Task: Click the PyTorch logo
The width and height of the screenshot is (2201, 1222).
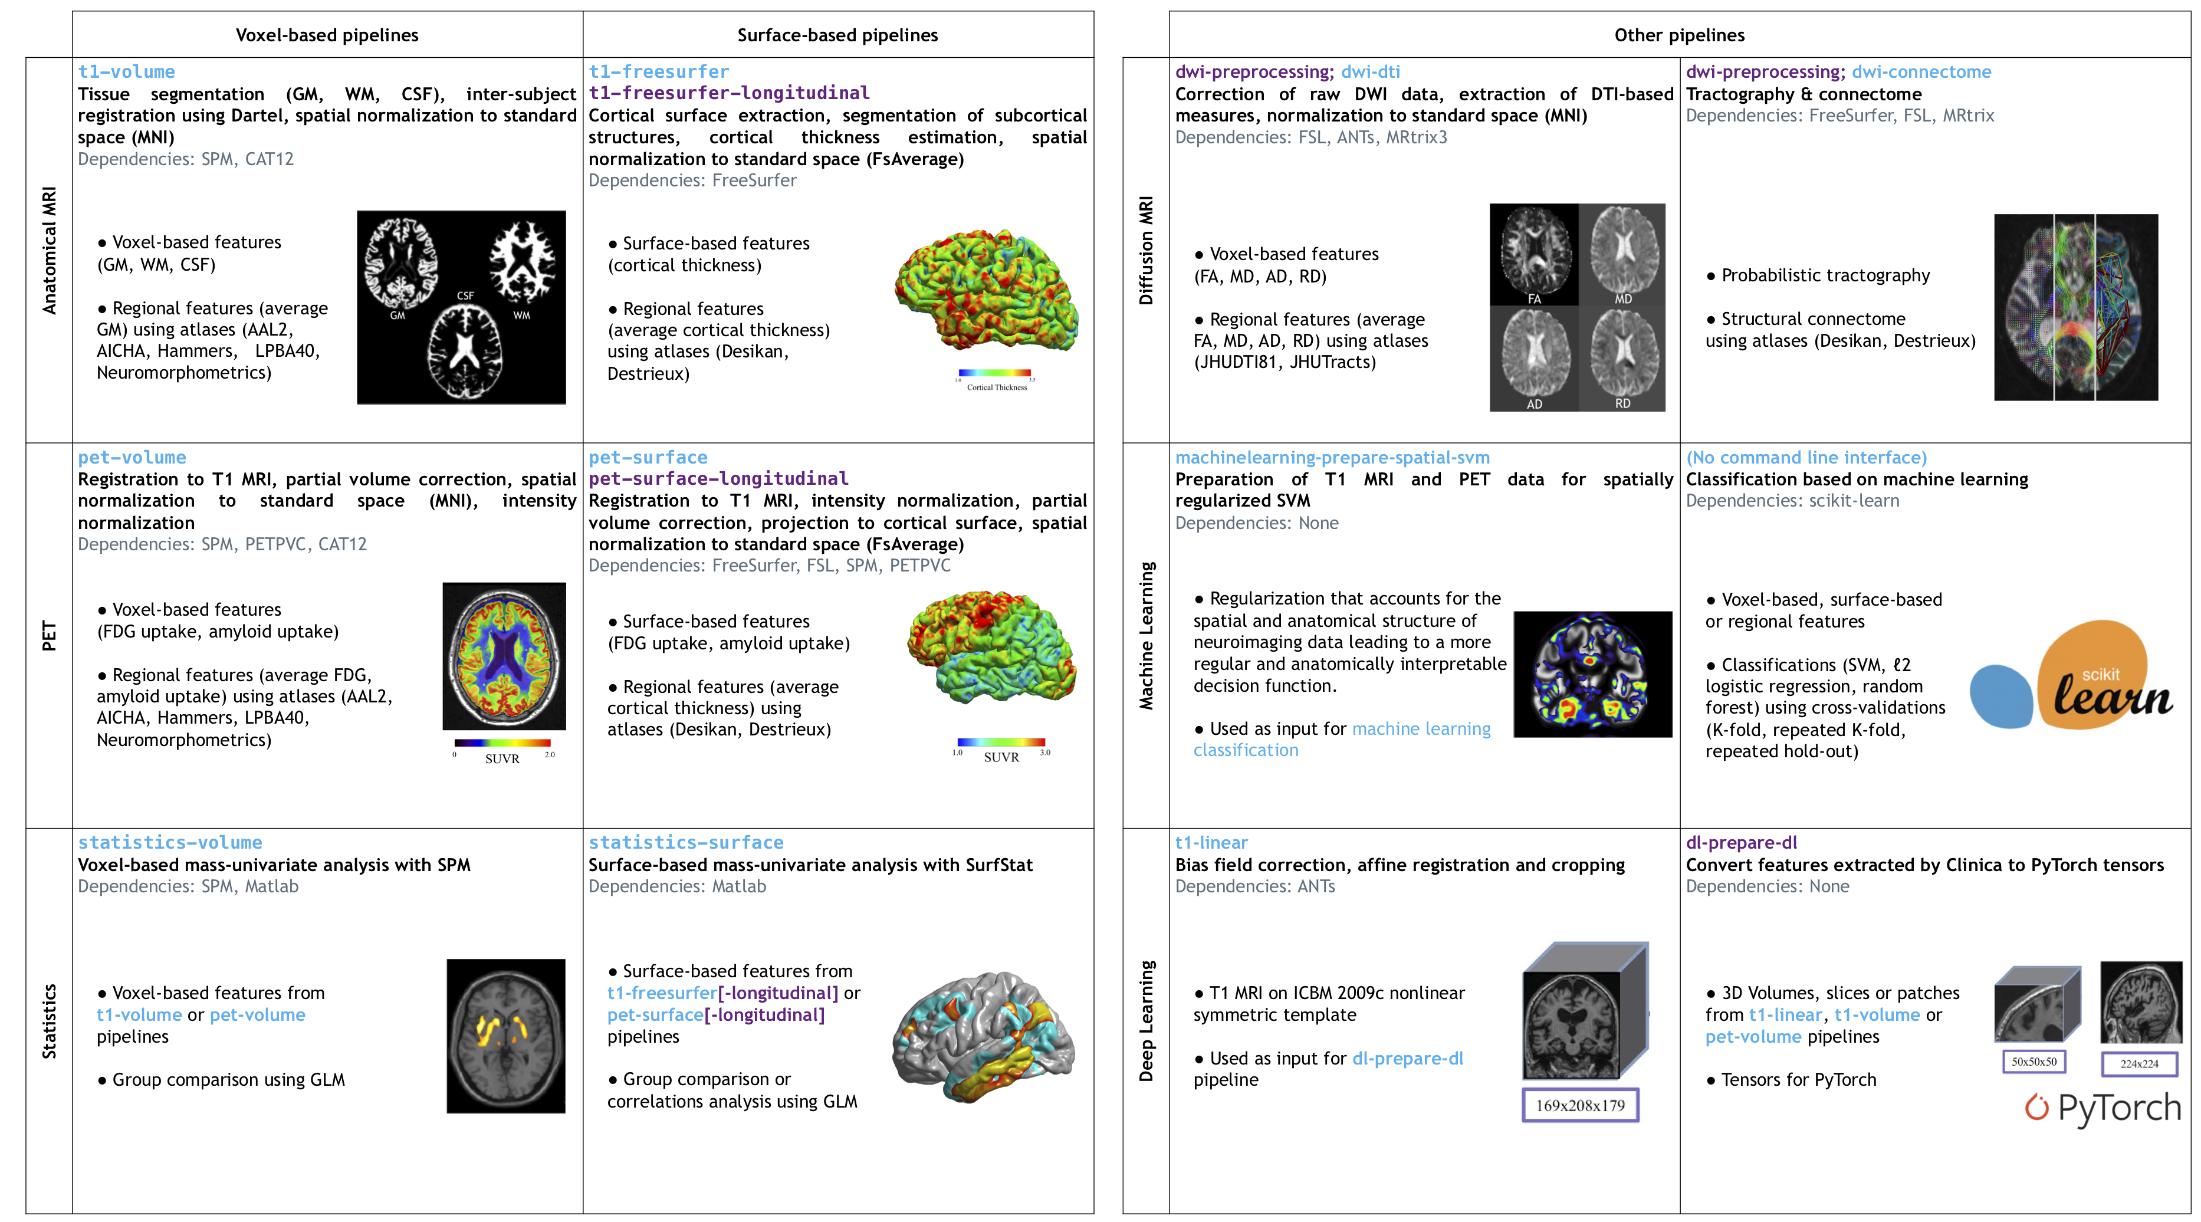Action: click(x=2102, y=1108)
